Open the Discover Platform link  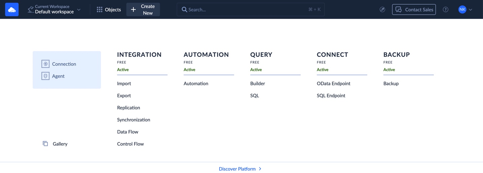tap(237, 169)
